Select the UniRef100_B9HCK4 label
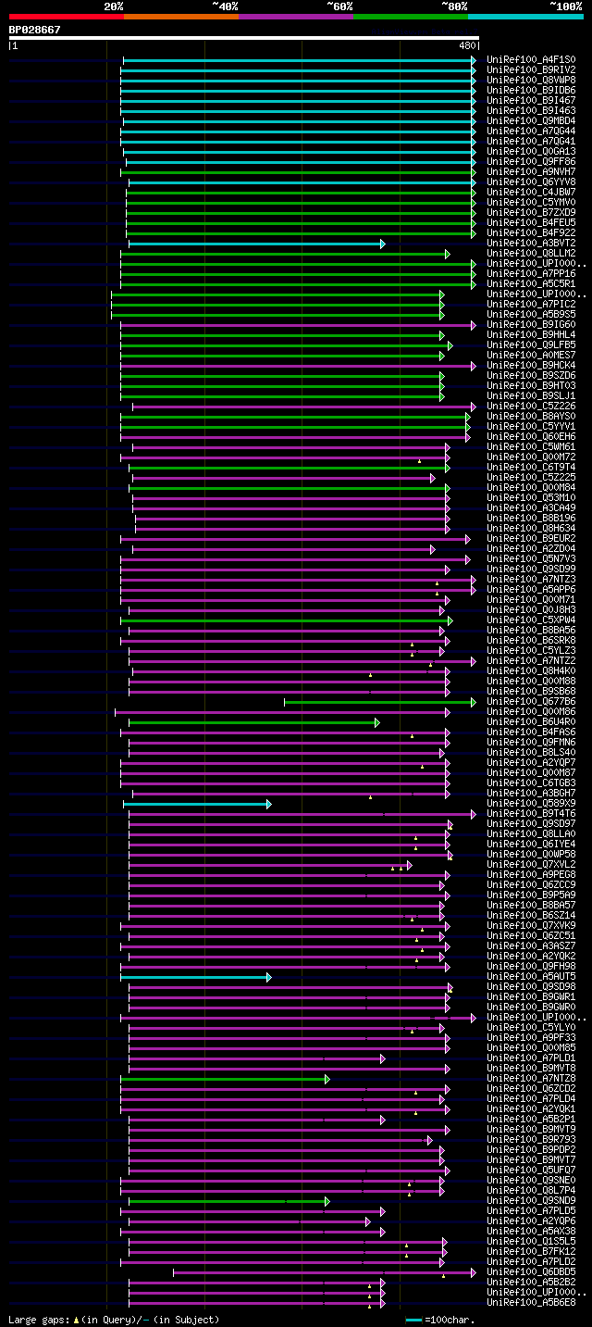The width and height of the screenshot is (592, 1327). (531, 366)
